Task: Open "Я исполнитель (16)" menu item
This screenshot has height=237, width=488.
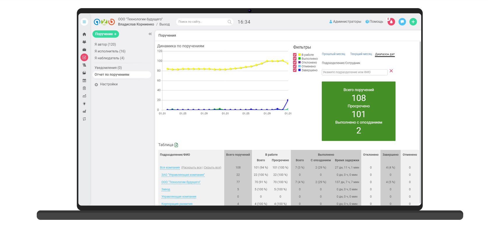Action: coord(110,51)
